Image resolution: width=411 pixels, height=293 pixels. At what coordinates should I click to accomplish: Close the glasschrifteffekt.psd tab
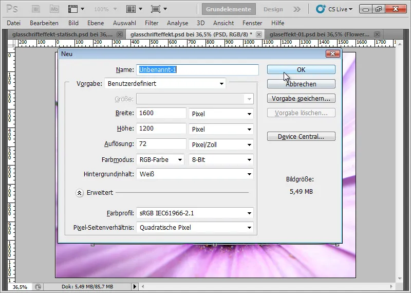(259, 34)
